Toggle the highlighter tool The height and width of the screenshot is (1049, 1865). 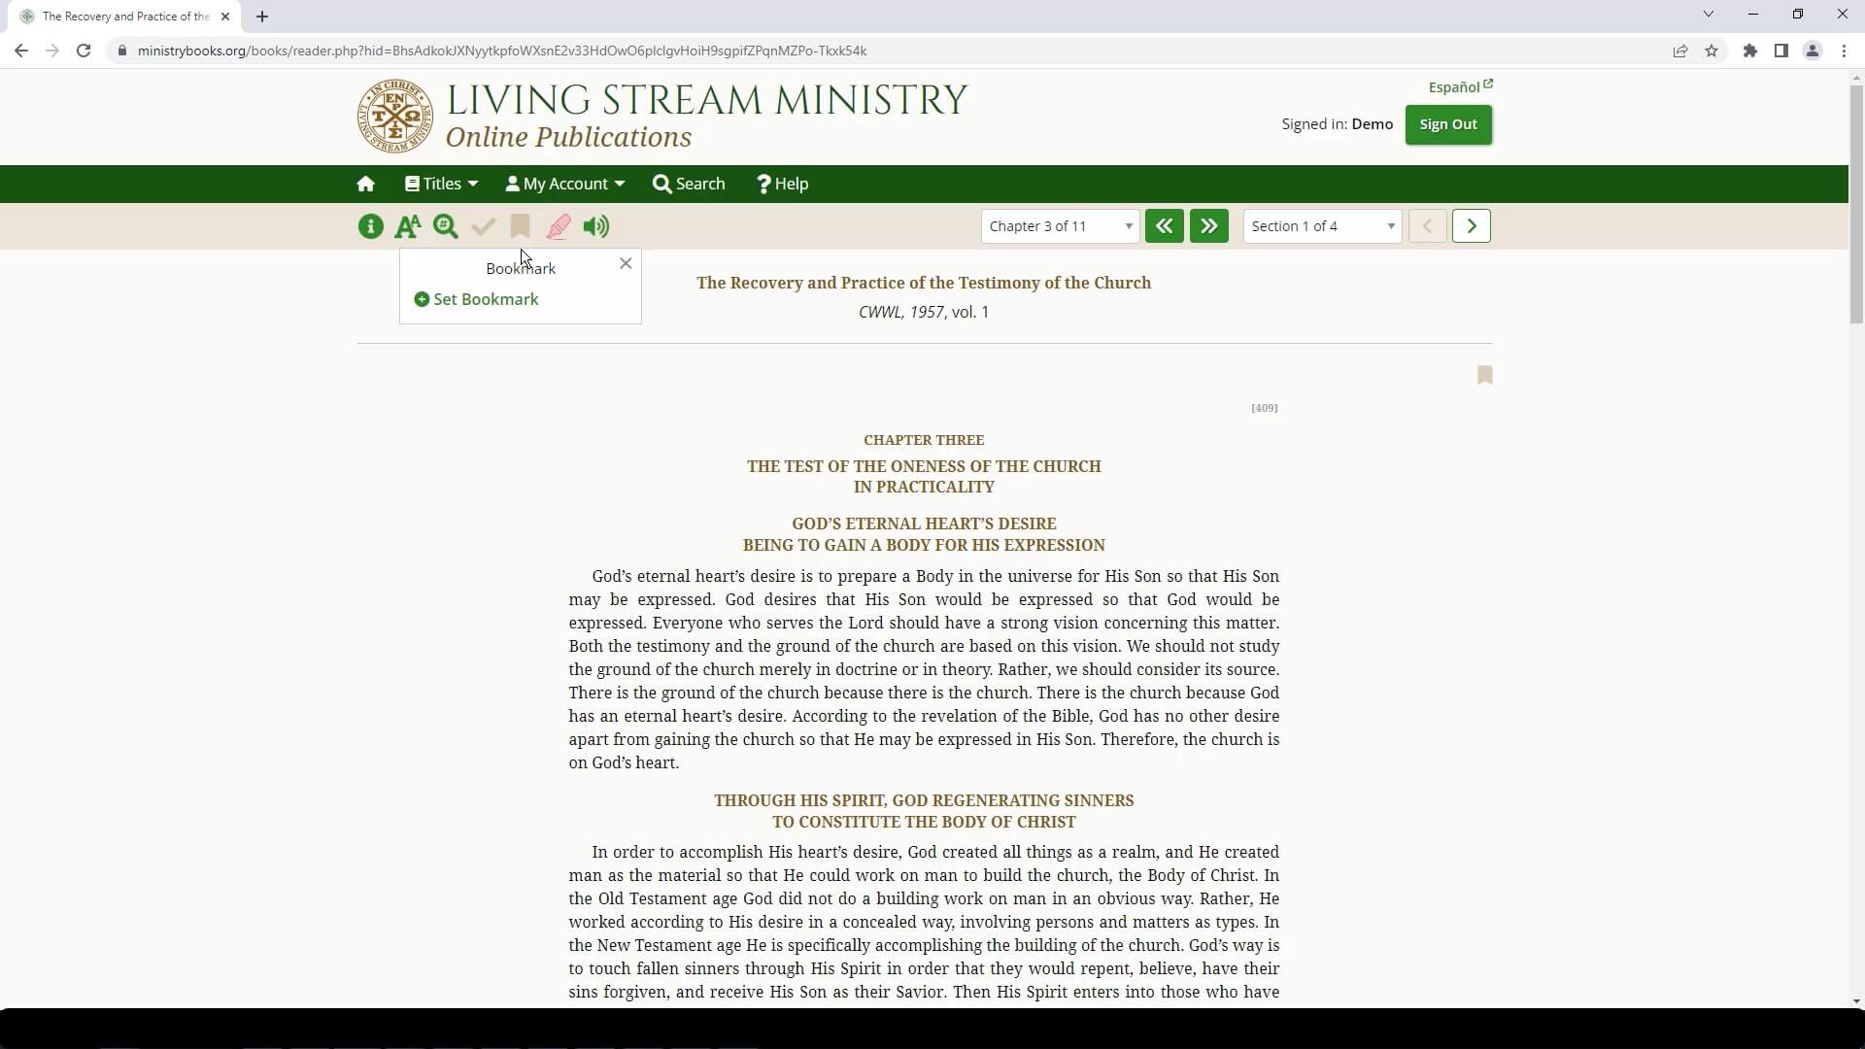click(x=558, y=225)
